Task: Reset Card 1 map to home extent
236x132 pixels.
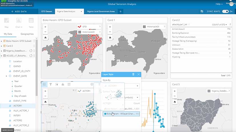Action: click(110, 37)
